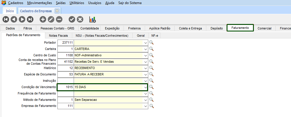
Task: Add a new record with plus icon
Action: (x=43, y=19)
